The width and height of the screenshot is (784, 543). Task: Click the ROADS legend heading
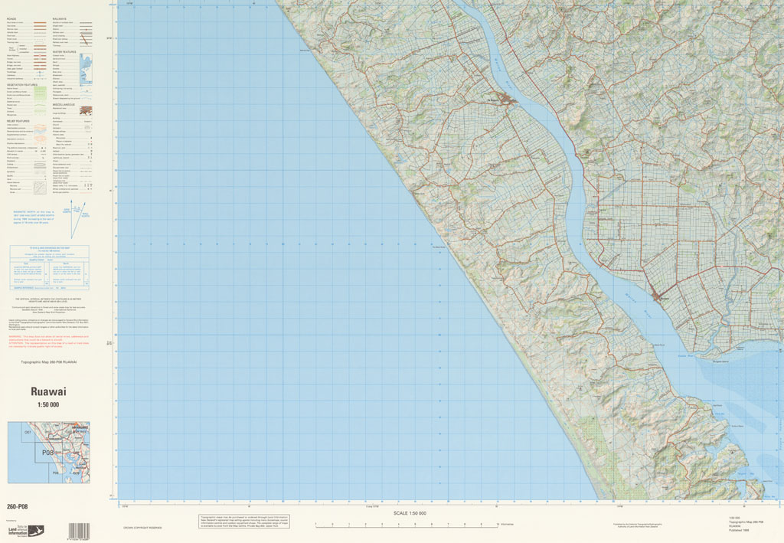point(11,18)
